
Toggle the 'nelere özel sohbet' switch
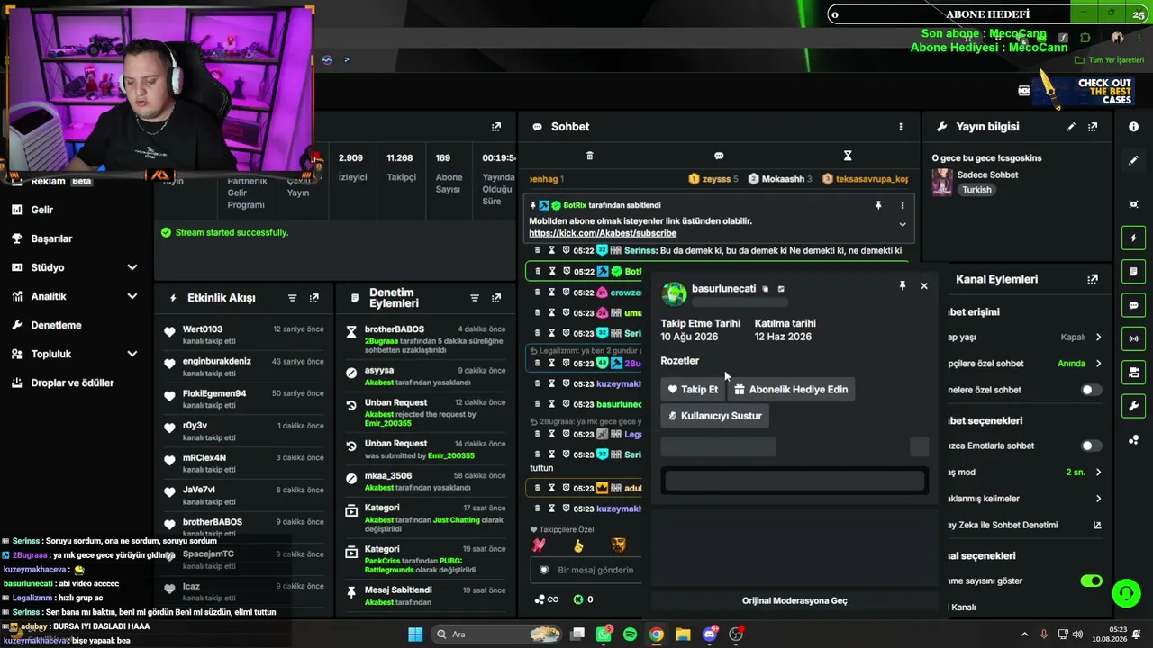tap(1091, 390)
